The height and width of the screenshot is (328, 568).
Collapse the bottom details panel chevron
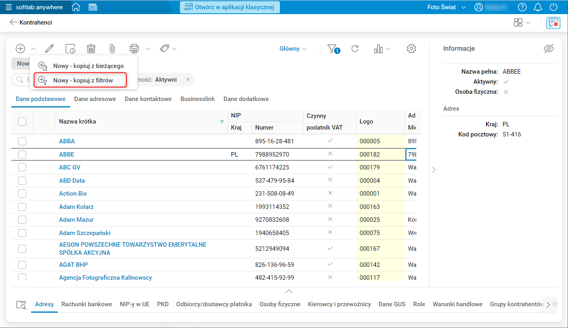point(288,291)
